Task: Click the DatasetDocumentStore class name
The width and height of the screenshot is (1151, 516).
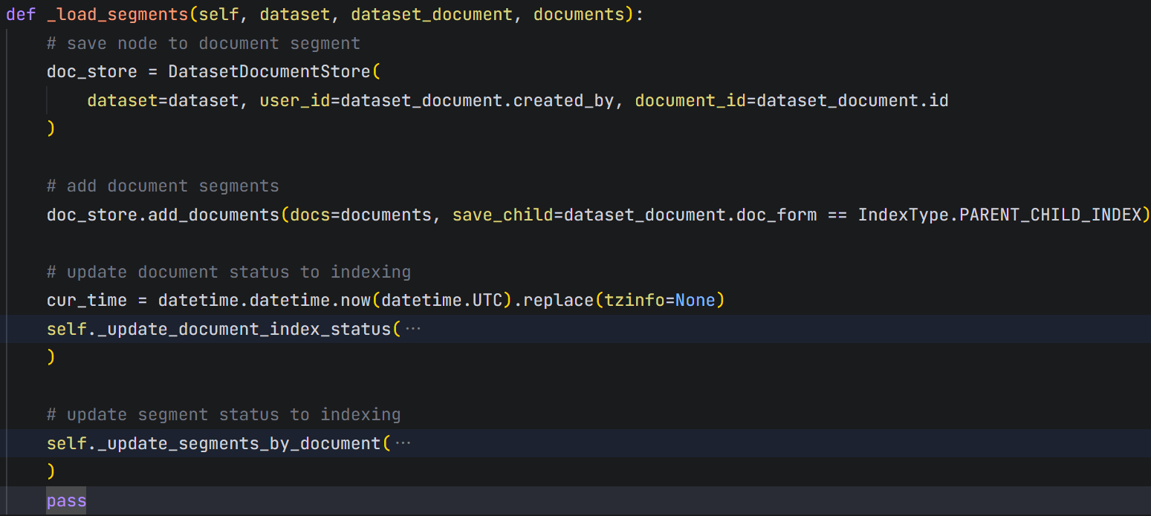Action: pos(270,72)
